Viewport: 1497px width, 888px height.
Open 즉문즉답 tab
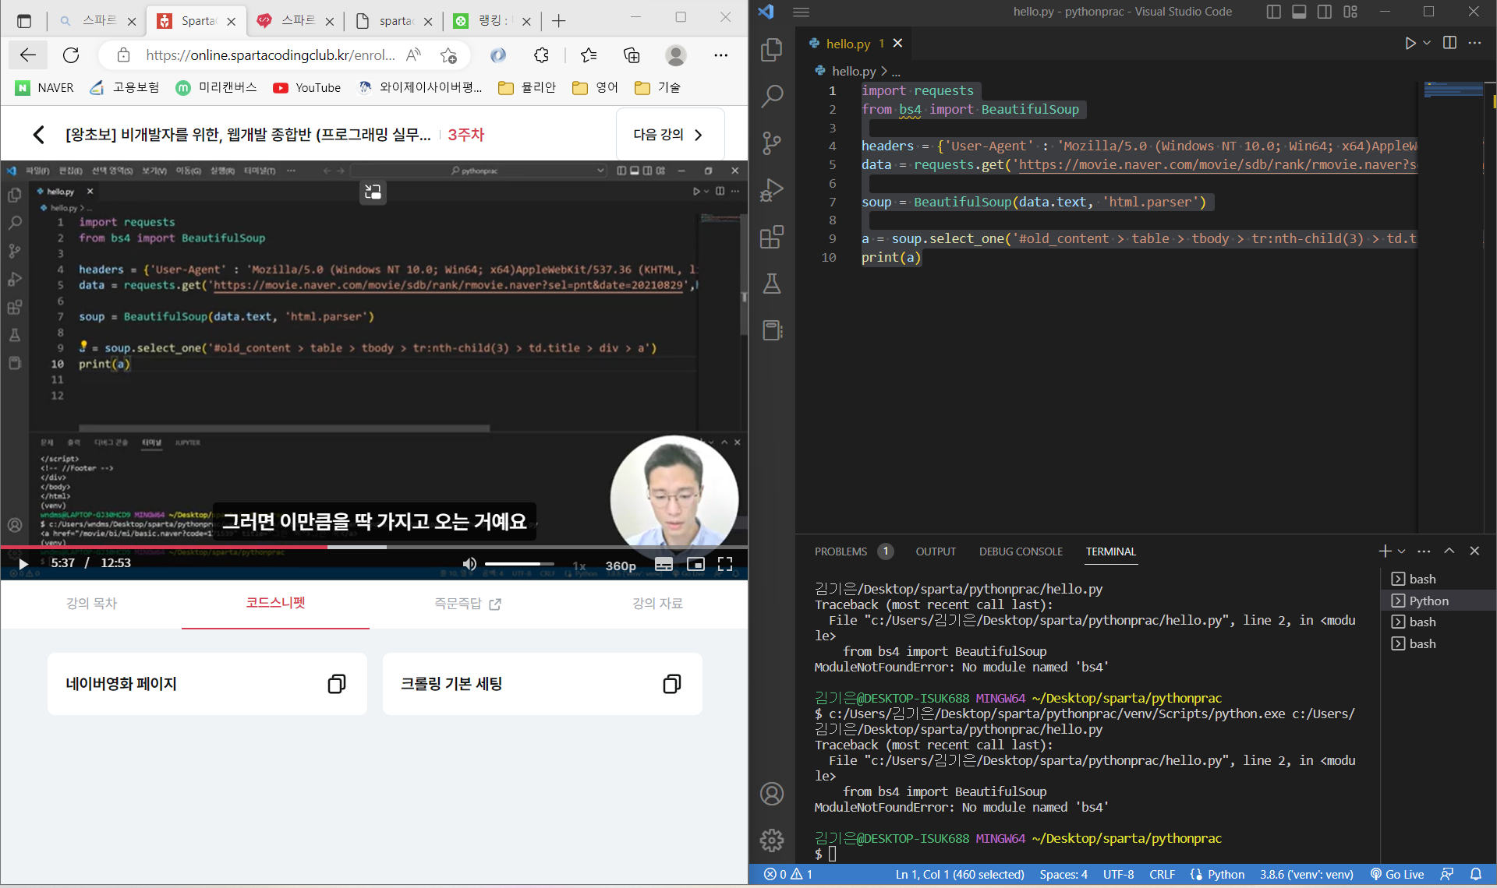coord(468,603)
